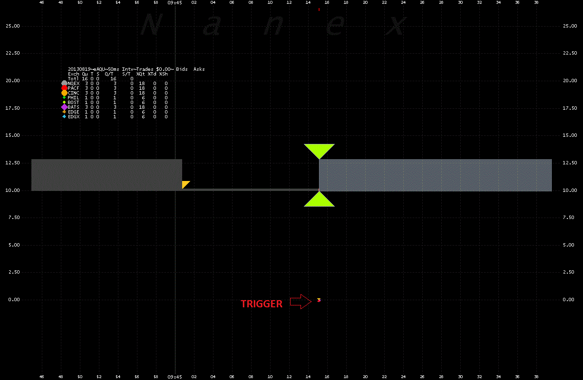
Task: Click the gray-green filled quote band
Action: tap(107, 175)
